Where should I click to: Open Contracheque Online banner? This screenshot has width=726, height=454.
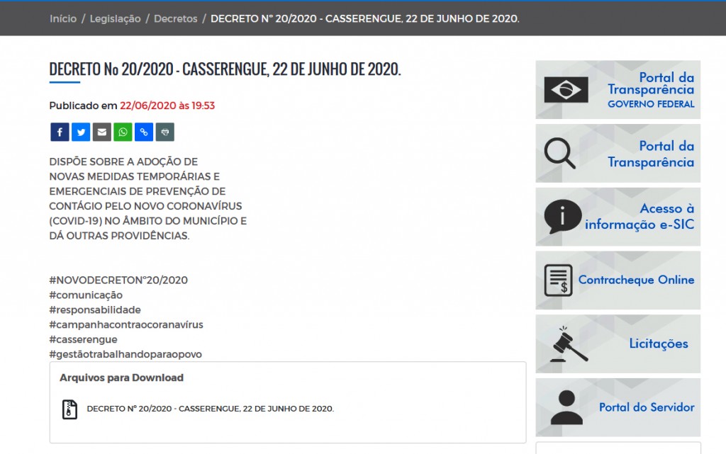click(x=636, y=280)
